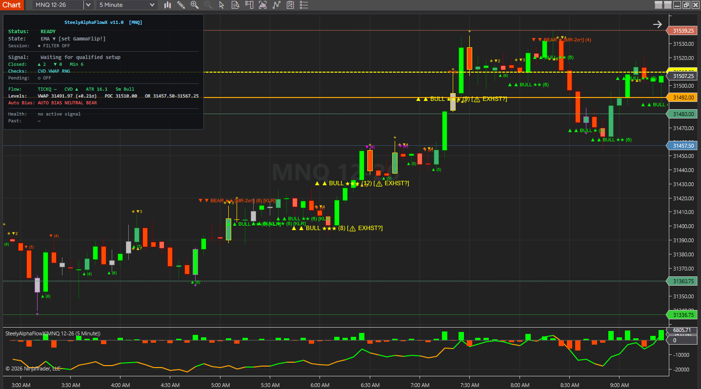
Task: Click the Pending OFF text
Action: 30,78
